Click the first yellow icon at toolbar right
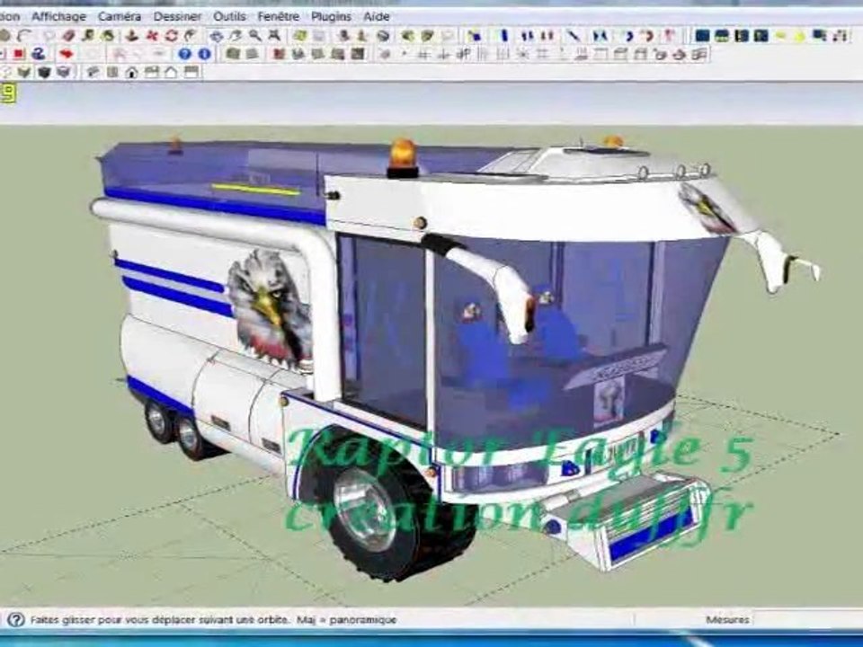 point(780,36)
